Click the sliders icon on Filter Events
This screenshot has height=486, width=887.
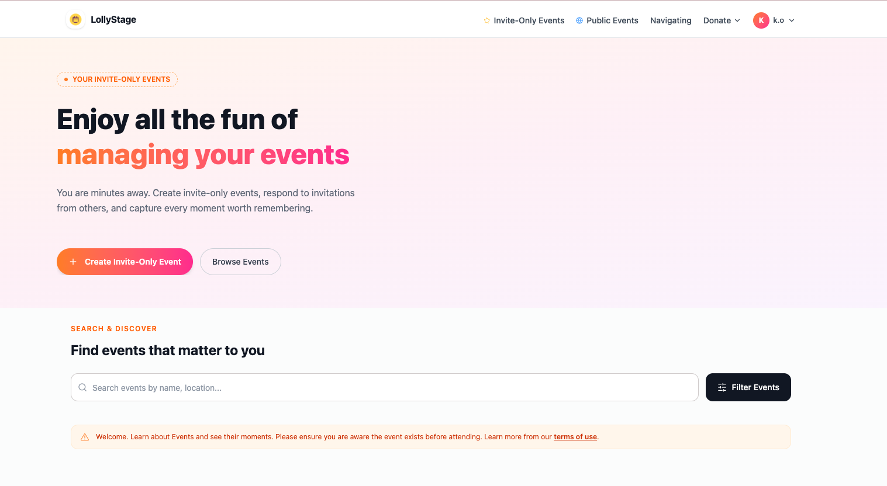coord(722,387)
